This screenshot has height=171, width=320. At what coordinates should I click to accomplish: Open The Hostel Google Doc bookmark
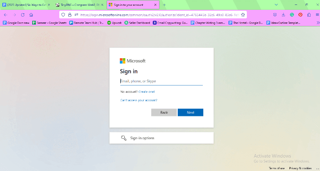pyautogui.click(x=245, y=23)
